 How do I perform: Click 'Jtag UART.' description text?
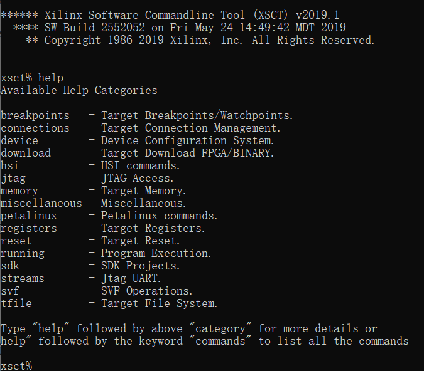[x=131, y=278]
